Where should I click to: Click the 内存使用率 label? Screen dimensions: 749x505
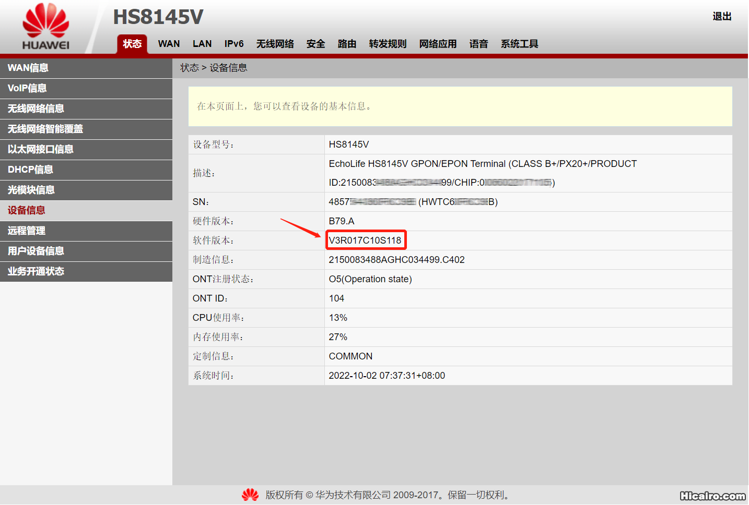pos(218,337)
